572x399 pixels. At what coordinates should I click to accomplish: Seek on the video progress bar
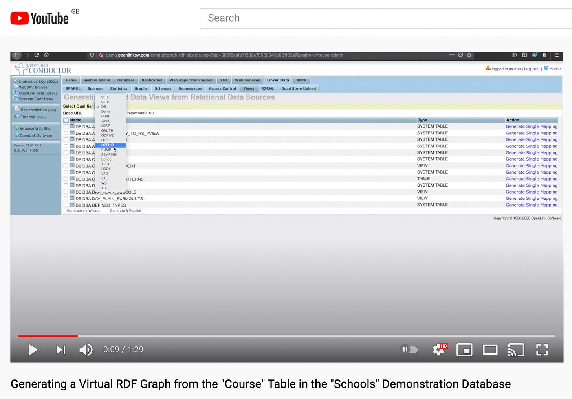click(x=286, y=336)
